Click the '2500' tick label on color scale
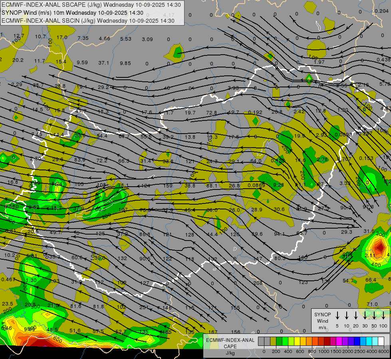Screen dimensions: 391x359 [x=360, y=351]
